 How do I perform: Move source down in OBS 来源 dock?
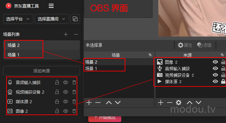[x=199, y=102]
